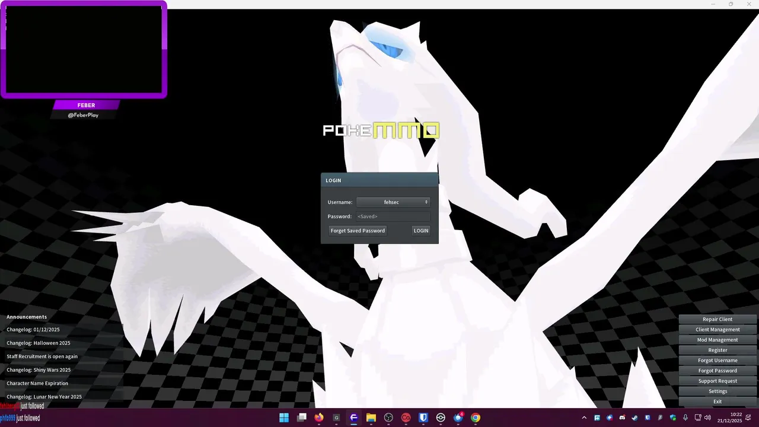Click the @FeberPlay handle text

83,115
